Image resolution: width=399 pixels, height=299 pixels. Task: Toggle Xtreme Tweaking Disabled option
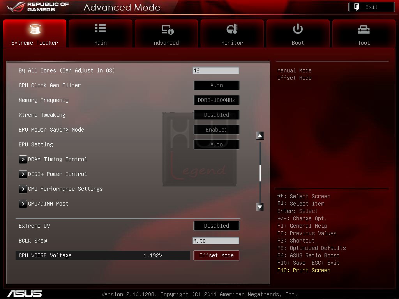[x=217, y=115]
